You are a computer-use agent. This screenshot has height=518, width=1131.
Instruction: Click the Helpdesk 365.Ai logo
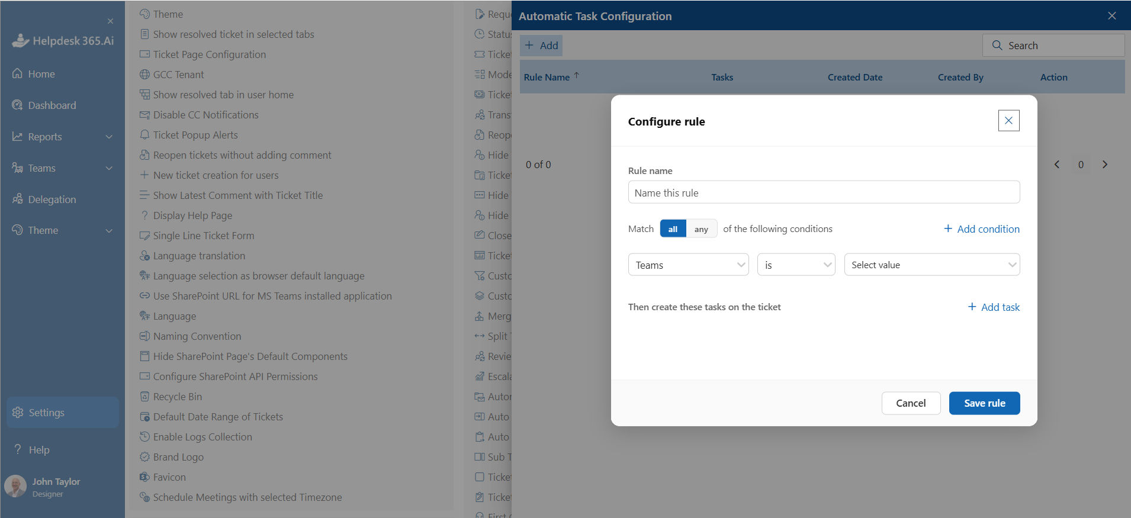click(x=63, y=40)
